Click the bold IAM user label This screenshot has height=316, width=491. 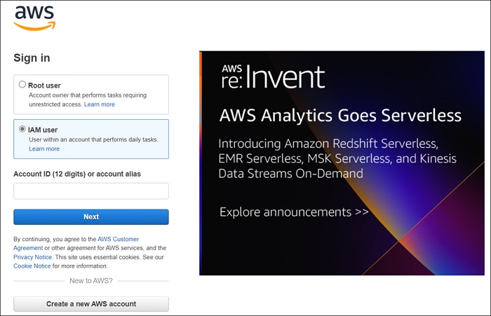[x=43, y=130]
